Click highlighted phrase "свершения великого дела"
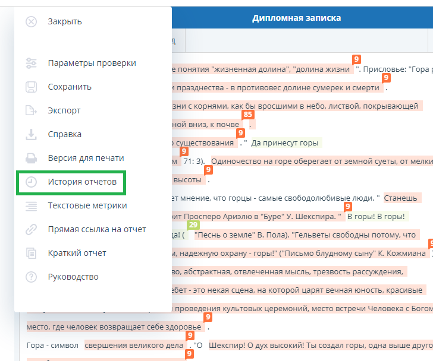This screenshot has width=433, height=361. tap(134, 346)
